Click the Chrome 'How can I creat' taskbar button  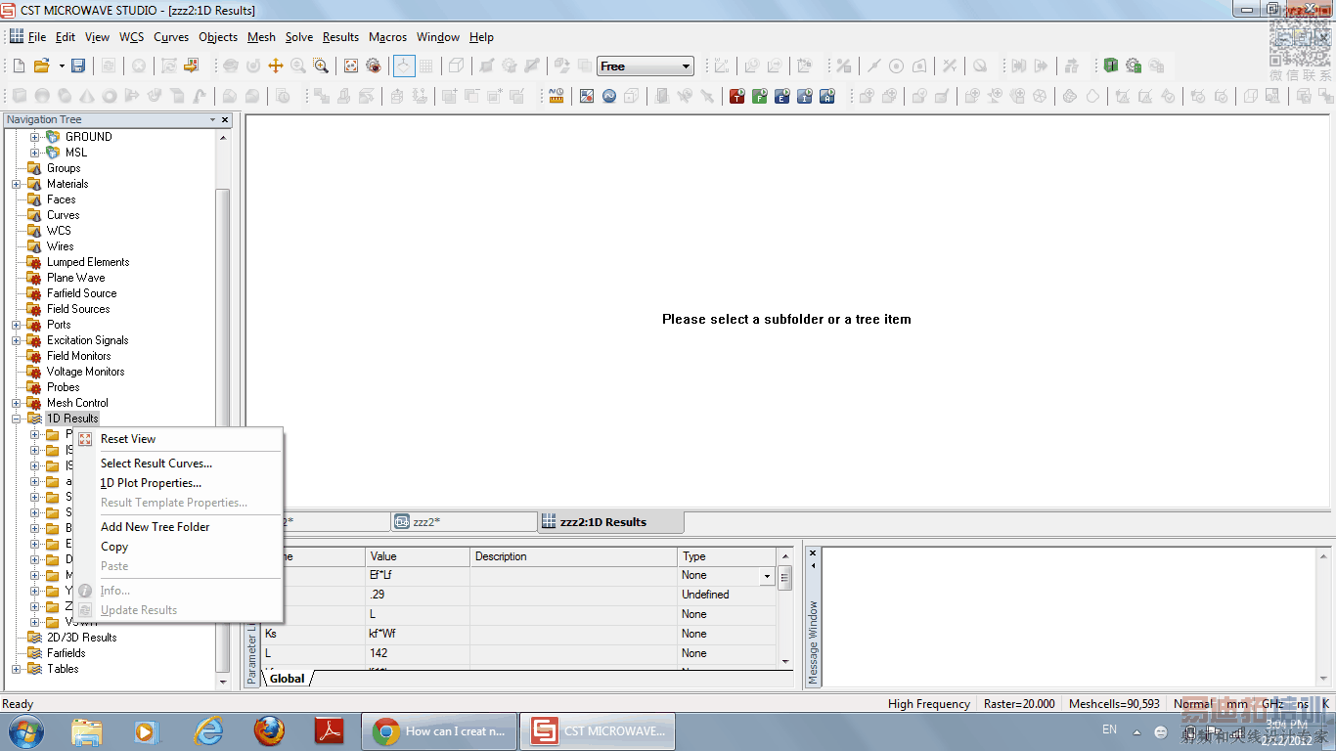[438, 730]
